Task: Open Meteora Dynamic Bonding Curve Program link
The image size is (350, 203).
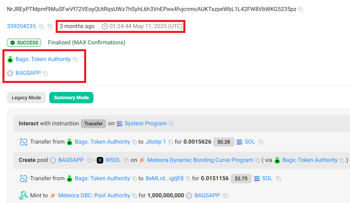Action: tap(200, 160)
